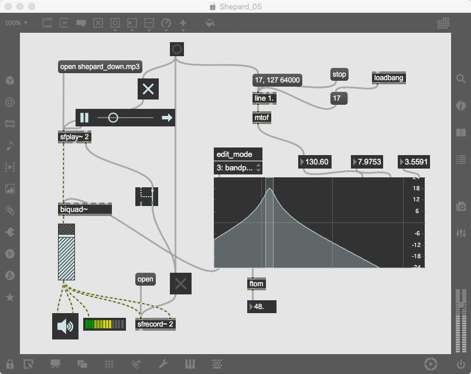Click the '17, 127 64000' message box
The image size is (471, 374).
(277, 80)
